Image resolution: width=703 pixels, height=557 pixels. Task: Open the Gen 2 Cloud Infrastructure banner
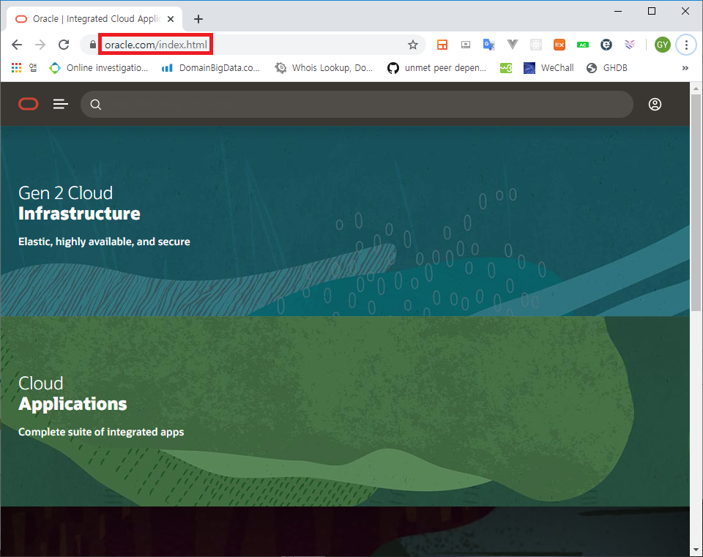tap(345, 221)
